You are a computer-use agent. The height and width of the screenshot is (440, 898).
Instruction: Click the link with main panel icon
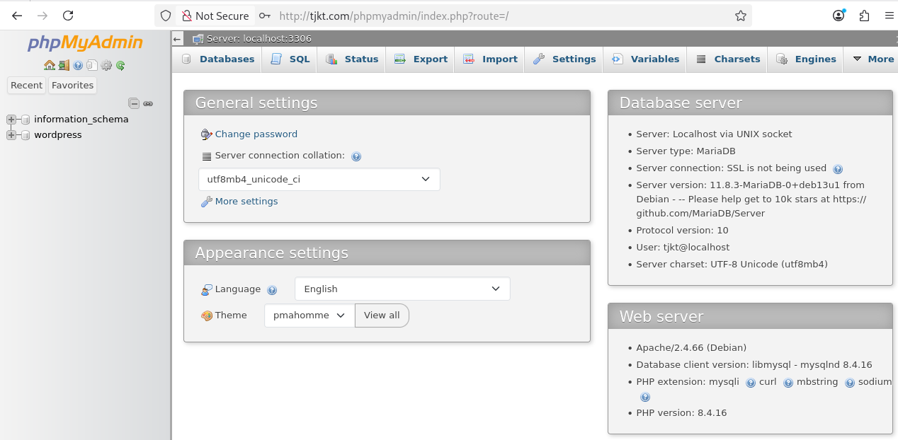point(148,103)
